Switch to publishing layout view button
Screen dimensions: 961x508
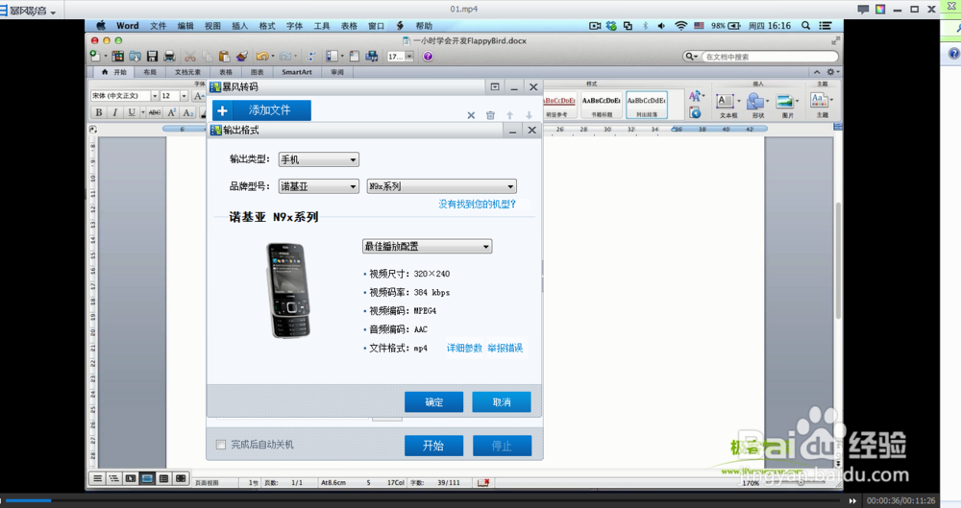(x=131, y=478)
